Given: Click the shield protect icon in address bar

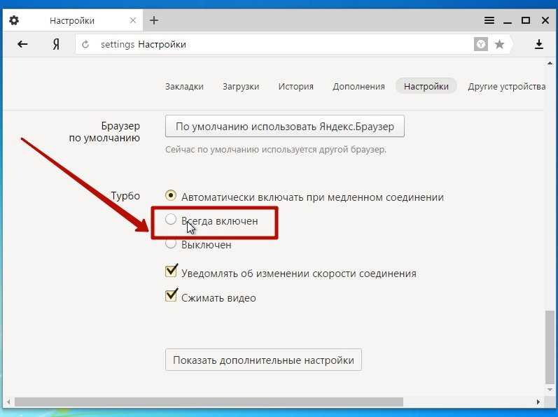Looking at the screenshot, I should (x=481, y=45).
